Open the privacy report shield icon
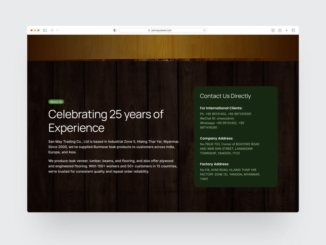 [115, 30]
